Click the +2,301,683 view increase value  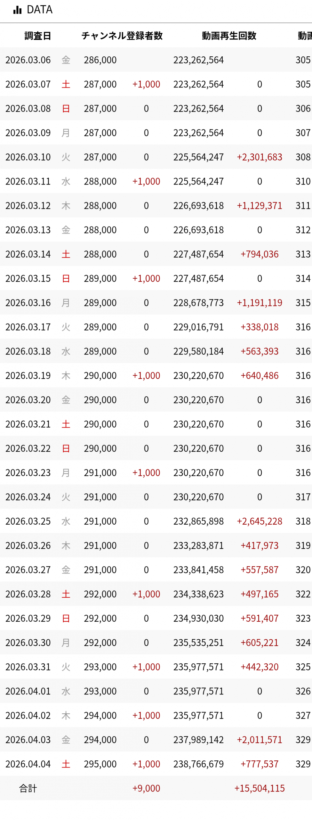tap(259, 157)
